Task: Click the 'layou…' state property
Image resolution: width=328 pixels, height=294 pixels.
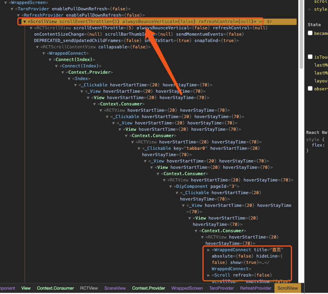Action: pyautogui.click(x=321, y=81)
